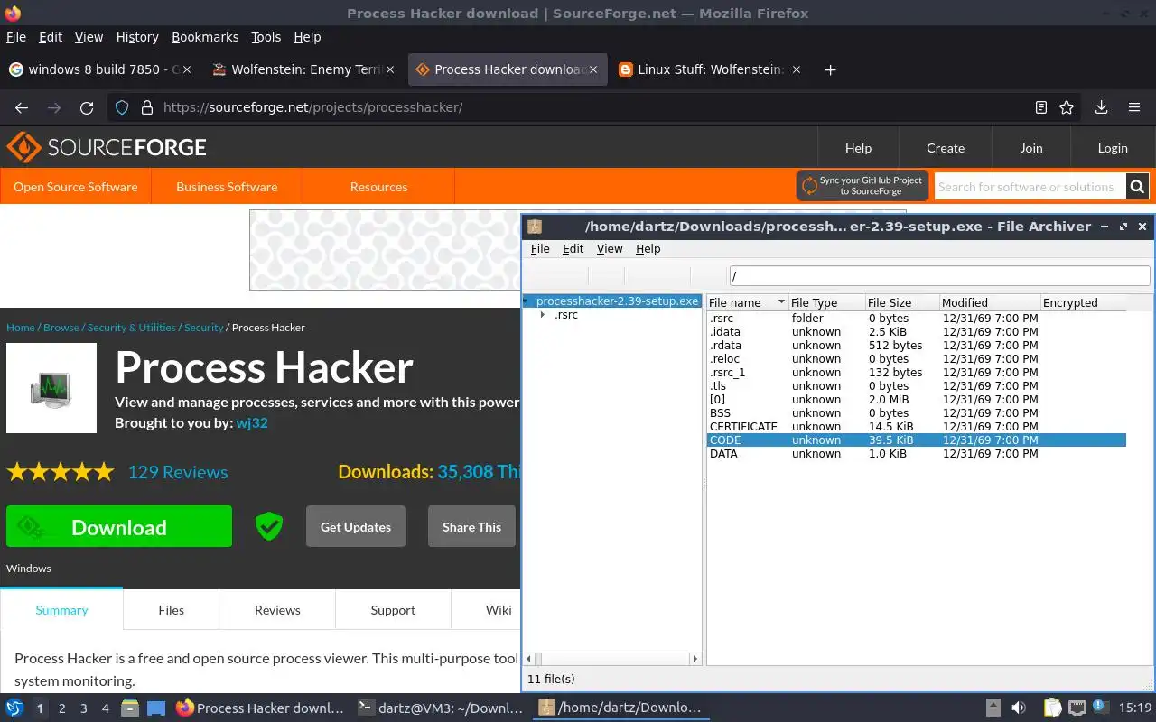Close the Wolfenstein: Enemy Territory tab

click(x=390, y=69)
